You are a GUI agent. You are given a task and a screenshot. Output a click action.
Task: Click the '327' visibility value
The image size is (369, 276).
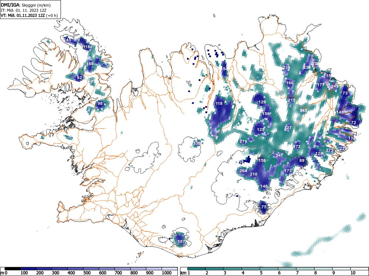pyautogui.click(x=288, y=128)
